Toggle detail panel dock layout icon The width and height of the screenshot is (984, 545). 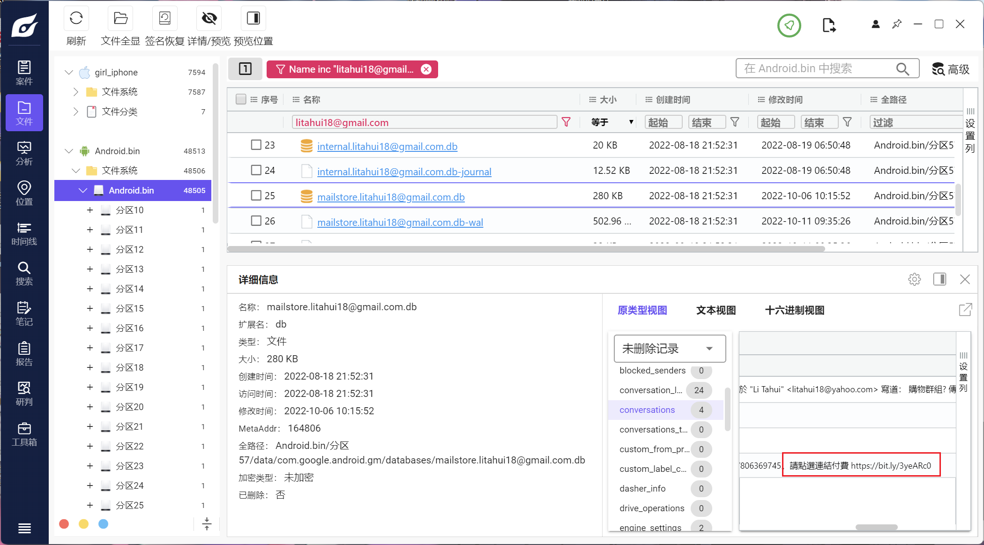click(x=939, y=279)
